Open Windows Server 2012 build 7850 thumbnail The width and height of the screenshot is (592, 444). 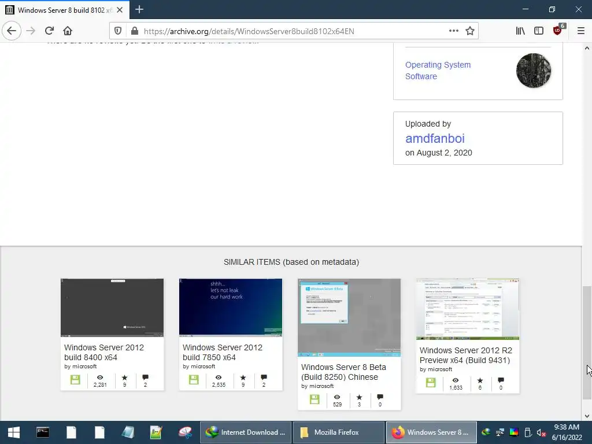click(231, 308)
